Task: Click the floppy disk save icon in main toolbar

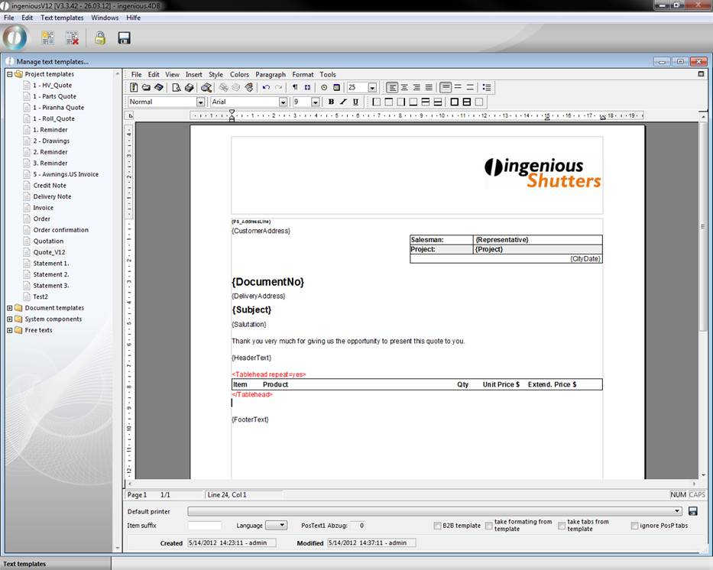Action: [x=124, y=37]
